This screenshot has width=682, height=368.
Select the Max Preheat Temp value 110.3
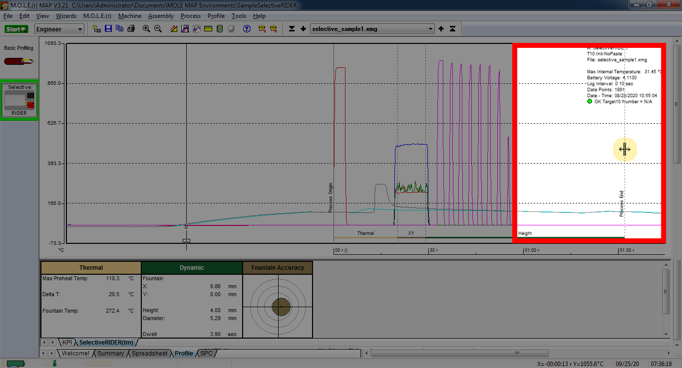[112, 278]
